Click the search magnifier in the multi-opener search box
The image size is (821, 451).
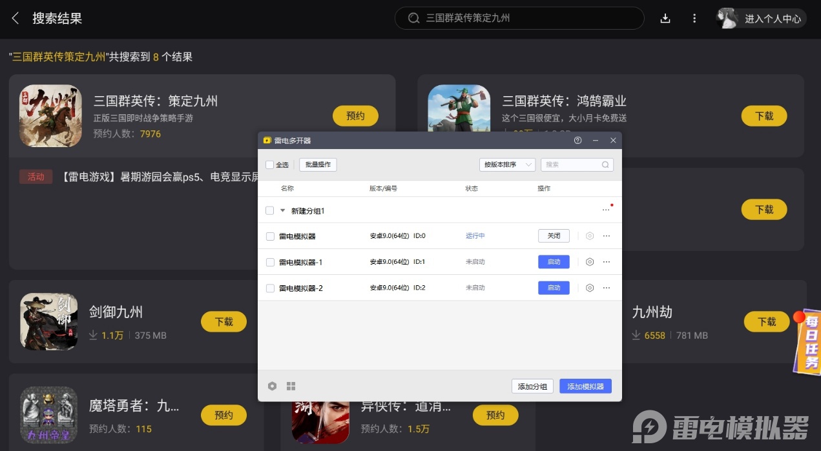coord(605,165)
